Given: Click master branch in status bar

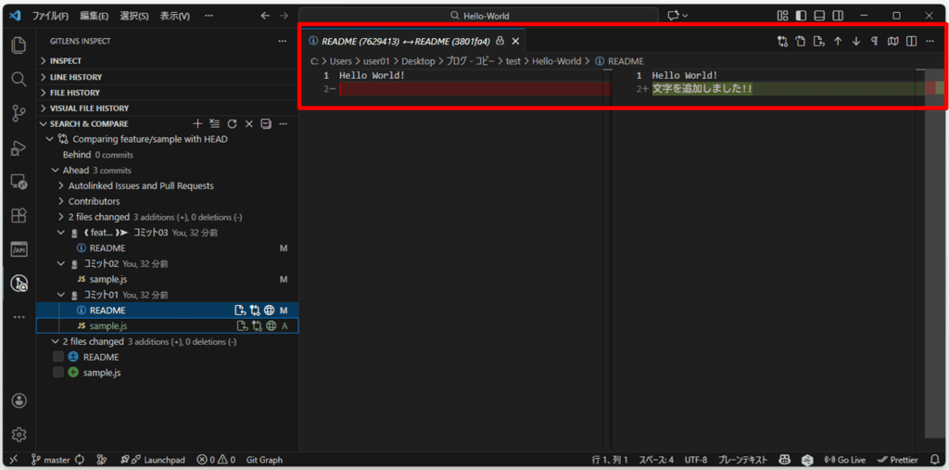Looking at the screenshot, I should 52,460.
